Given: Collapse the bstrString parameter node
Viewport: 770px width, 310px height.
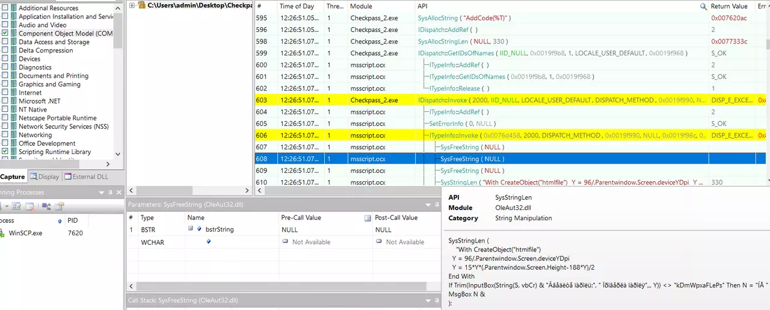Looking at the screenshot, I should 190,229.
